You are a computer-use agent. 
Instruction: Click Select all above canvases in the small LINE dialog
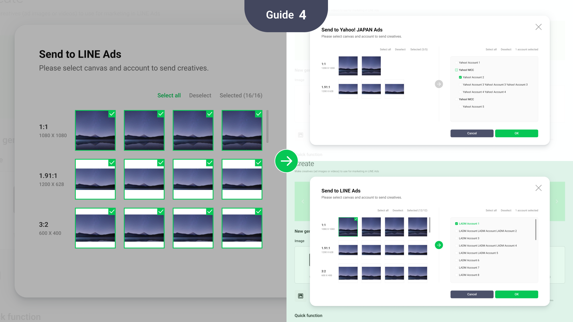coord(383,210)
